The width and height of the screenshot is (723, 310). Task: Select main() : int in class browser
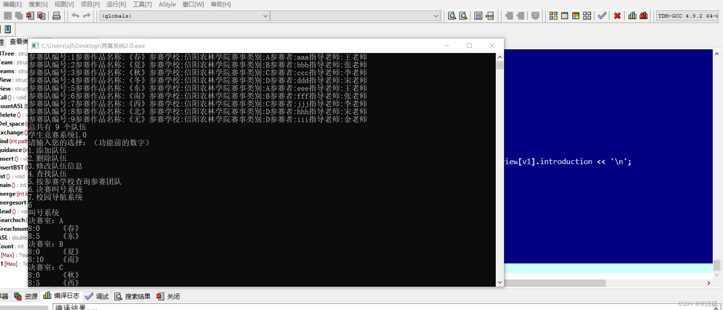[13, 185]
